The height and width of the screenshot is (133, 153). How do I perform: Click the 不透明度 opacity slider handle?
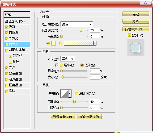click(x=81, y=30)
